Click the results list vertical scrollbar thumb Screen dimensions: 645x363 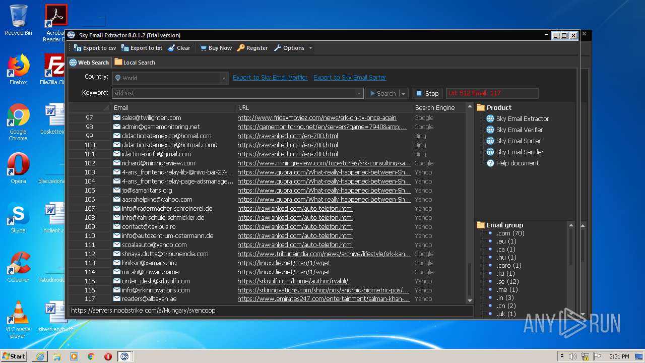coord(470,279)
